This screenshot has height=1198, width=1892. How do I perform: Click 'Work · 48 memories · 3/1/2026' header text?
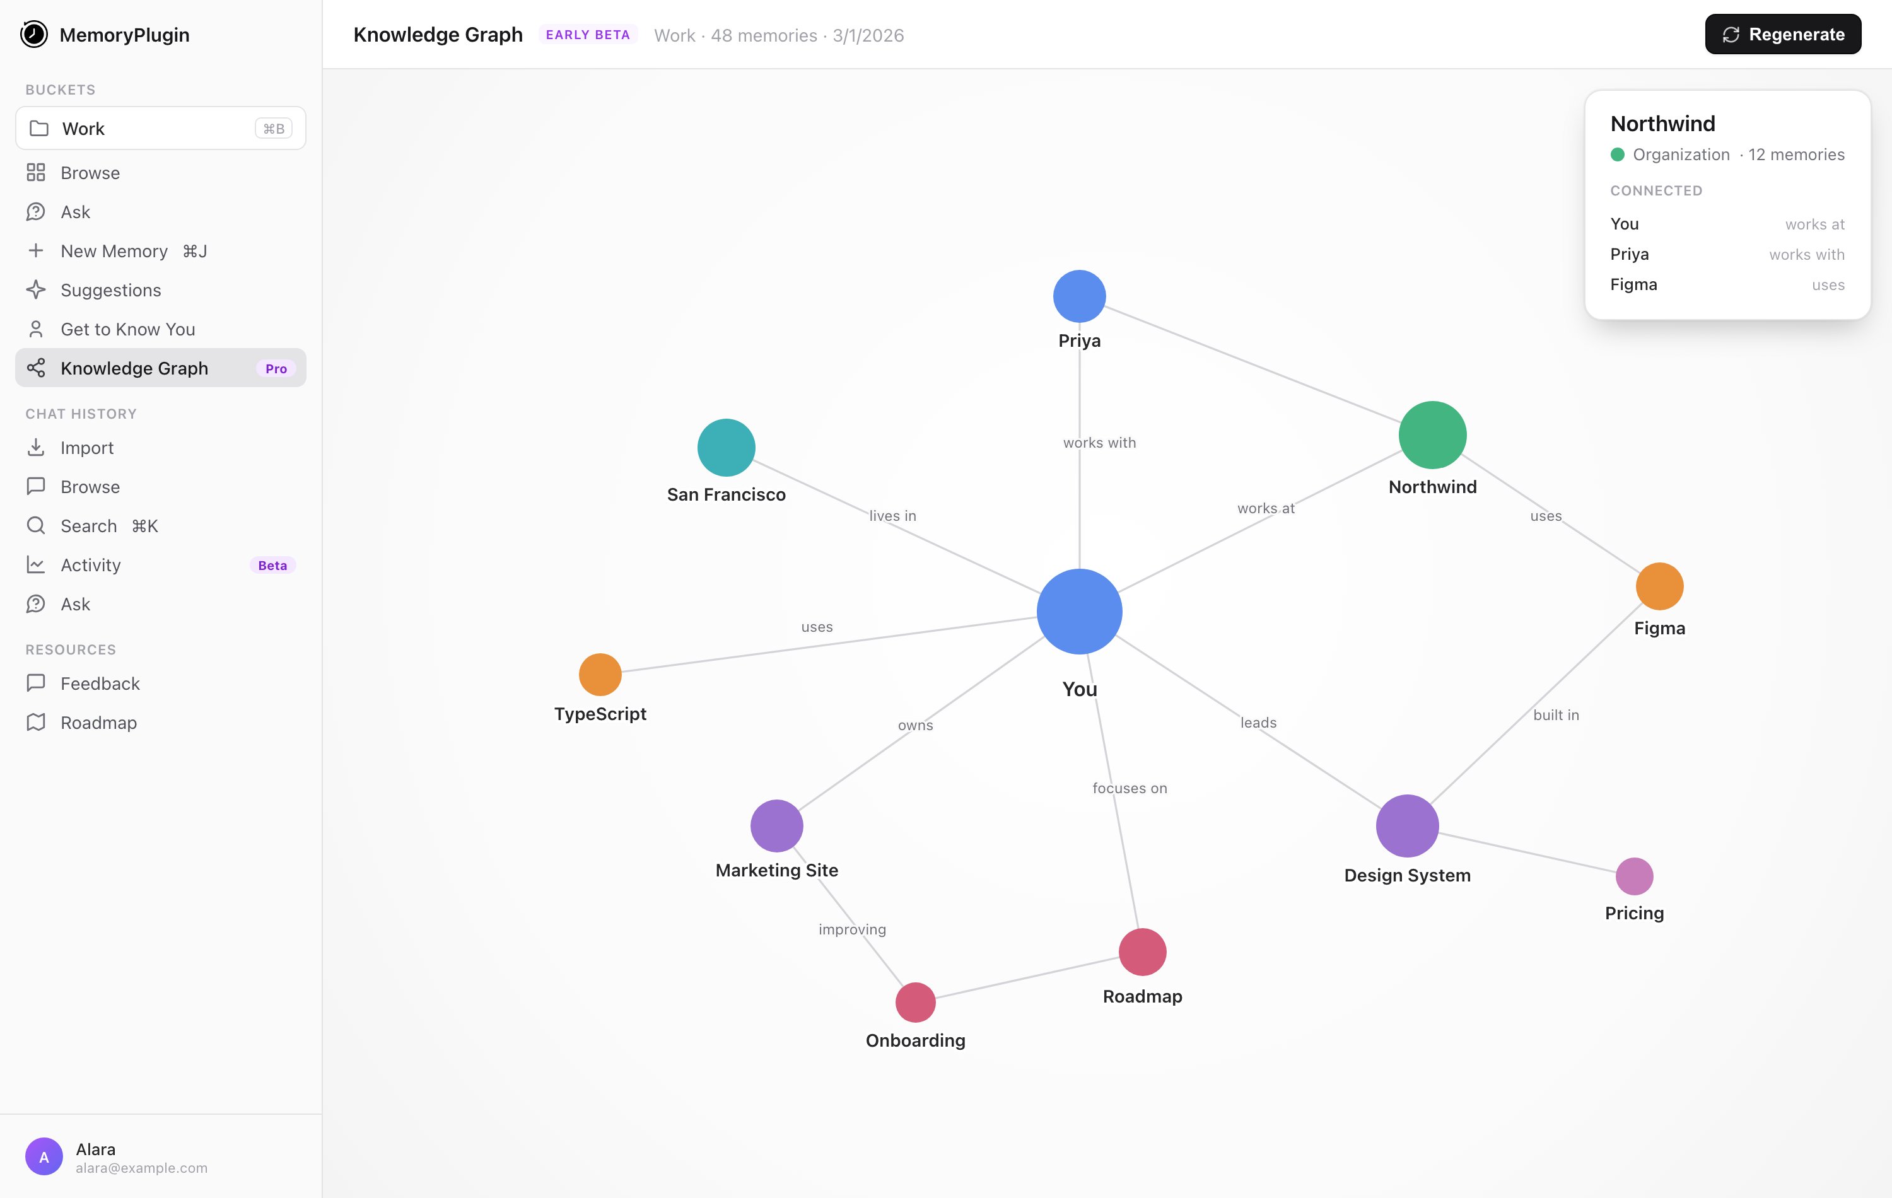click(x=779, y=35)
